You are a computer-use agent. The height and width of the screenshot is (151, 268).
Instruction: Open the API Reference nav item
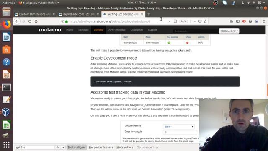tap(117, 30)
